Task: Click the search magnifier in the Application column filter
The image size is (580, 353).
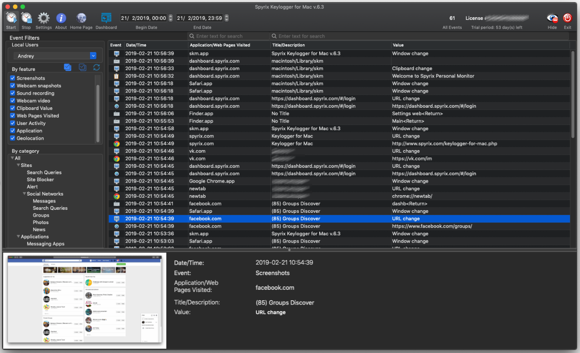Action: point(192,36)
